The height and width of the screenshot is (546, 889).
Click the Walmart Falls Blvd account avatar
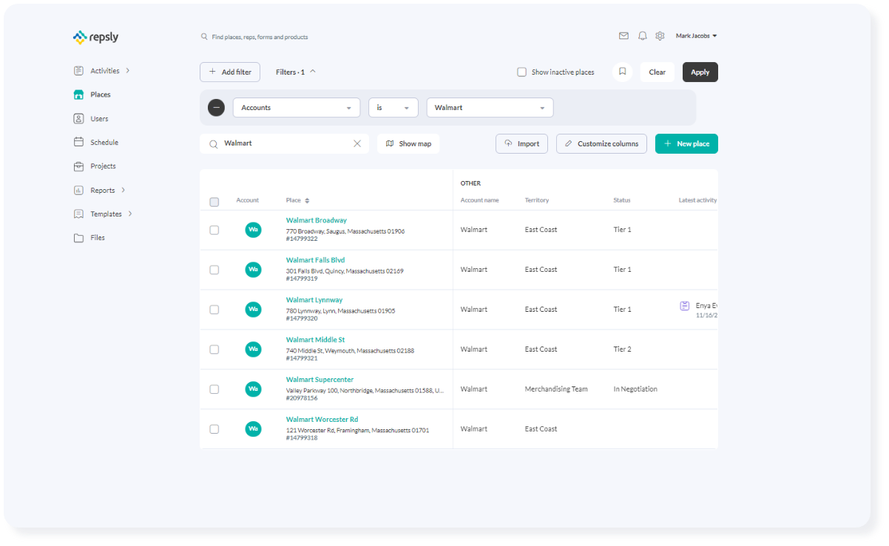253,270
